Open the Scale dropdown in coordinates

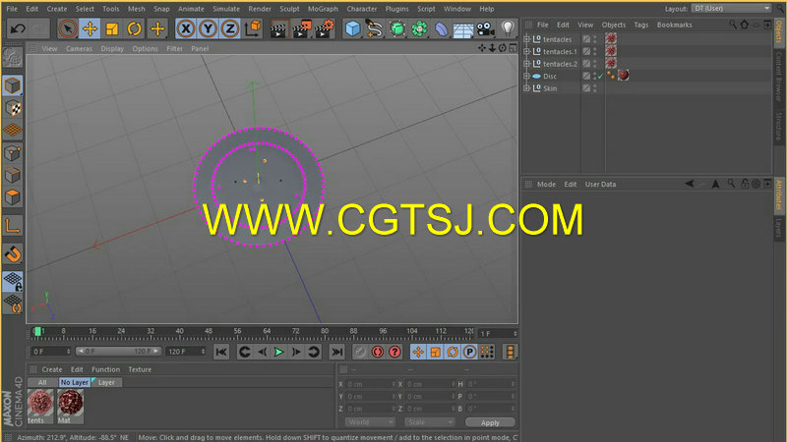429,422
